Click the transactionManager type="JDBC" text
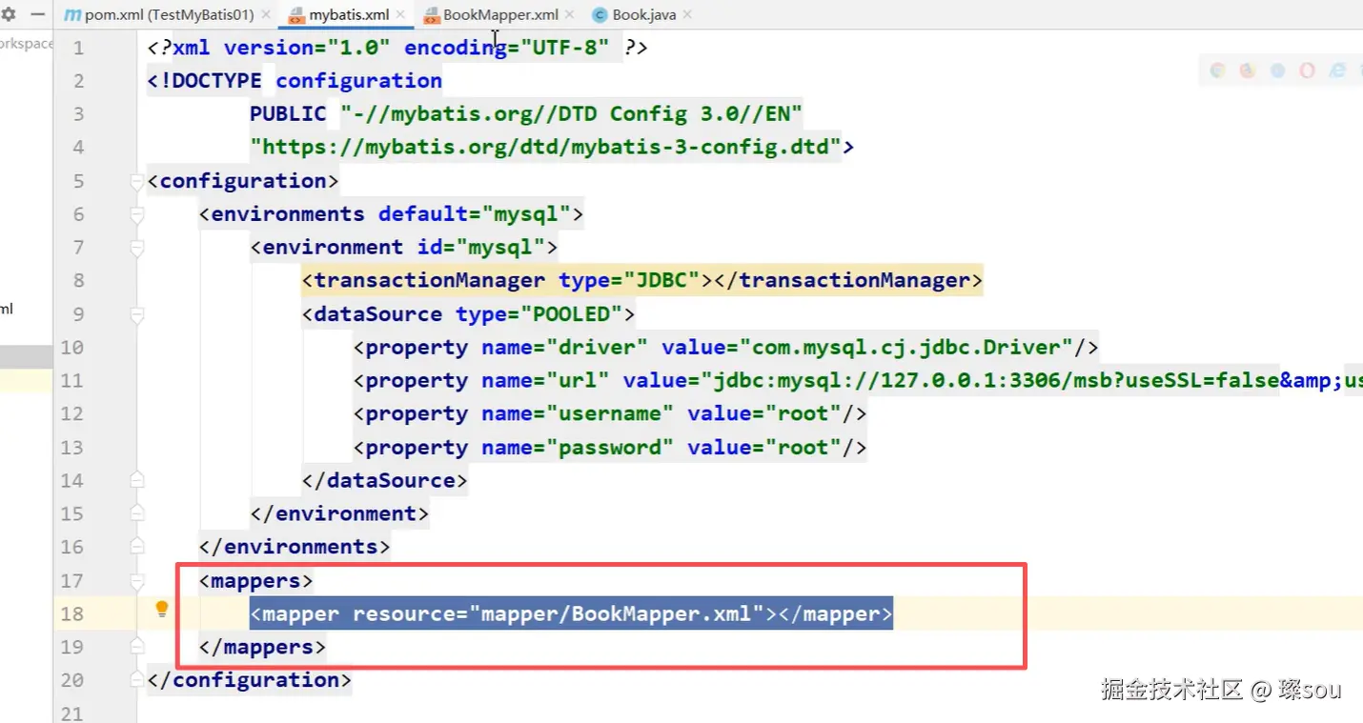The image size is (1363, 723). pos(508,280)
